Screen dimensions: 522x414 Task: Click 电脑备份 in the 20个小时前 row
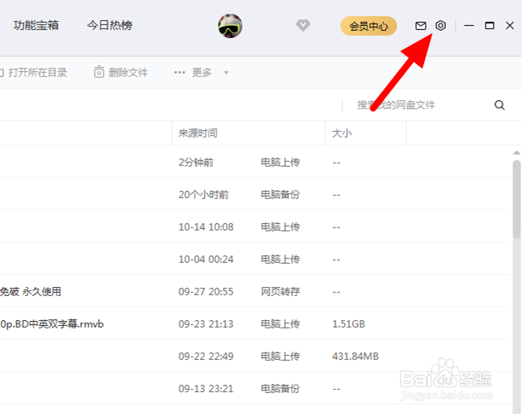[x=280, y=195]
